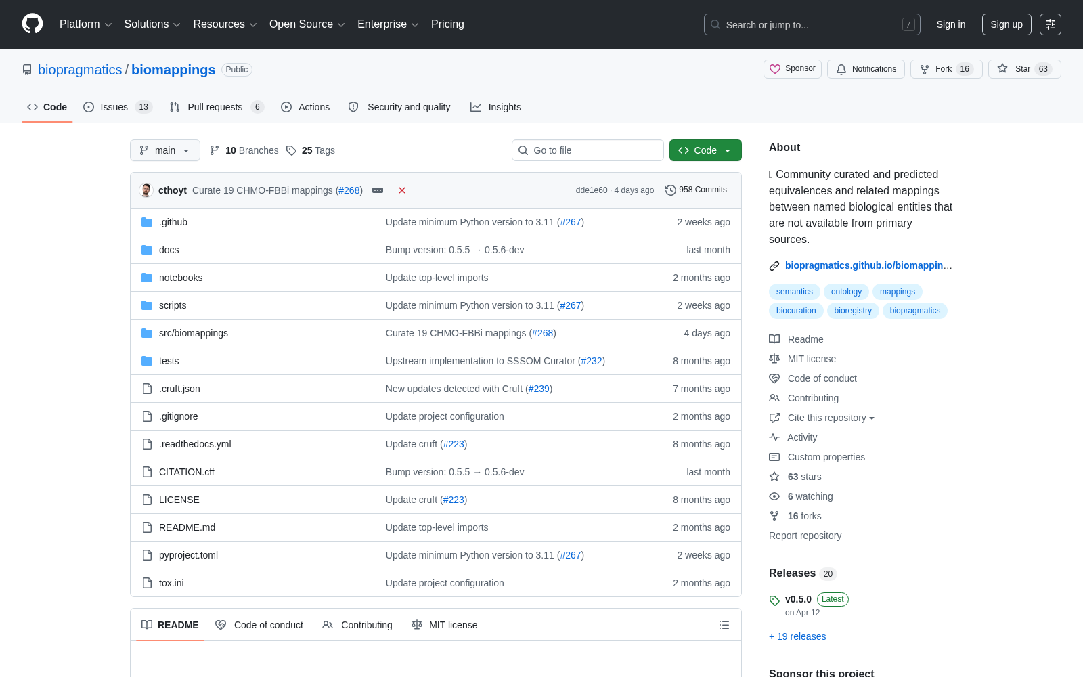Image resolution: width=1083 pixels, height=677 pixels.
Task: Open the biopragmatics organization link
Action: pyautogui.click(x=80, y=70)
